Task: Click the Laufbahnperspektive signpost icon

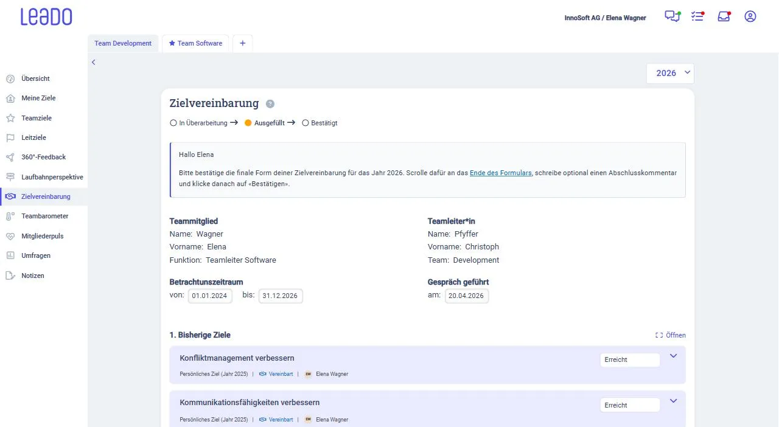Action: [10, 177]
